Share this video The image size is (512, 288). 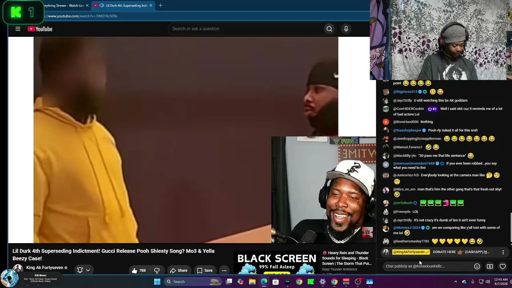(x=178, y=270)
